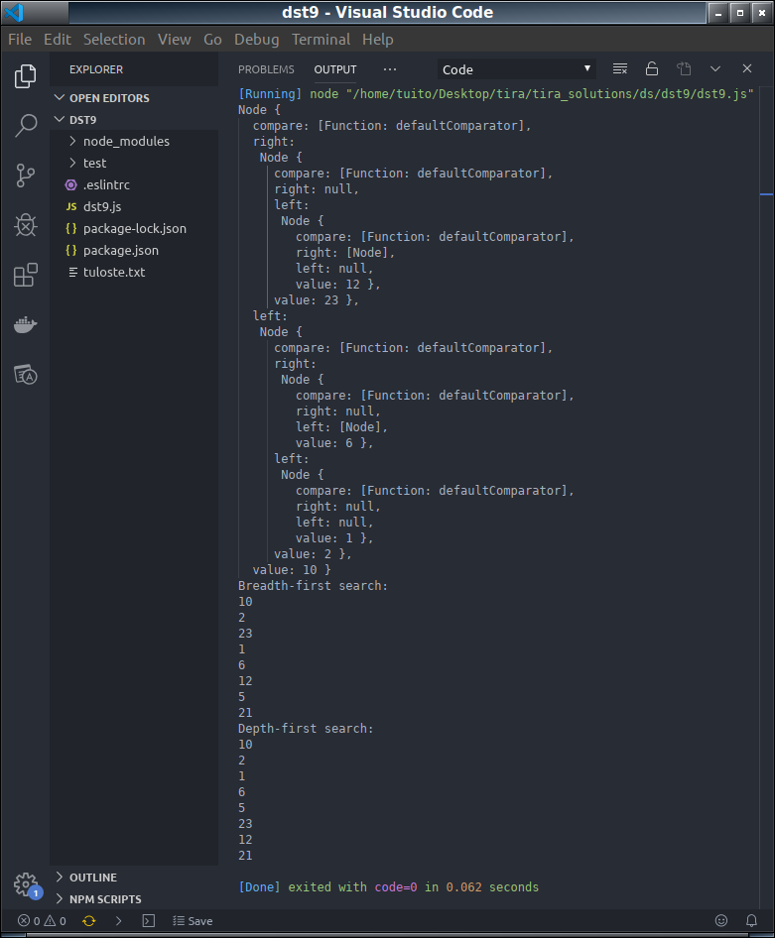
Task: Open Source Control view
Action: click(25, 176)
